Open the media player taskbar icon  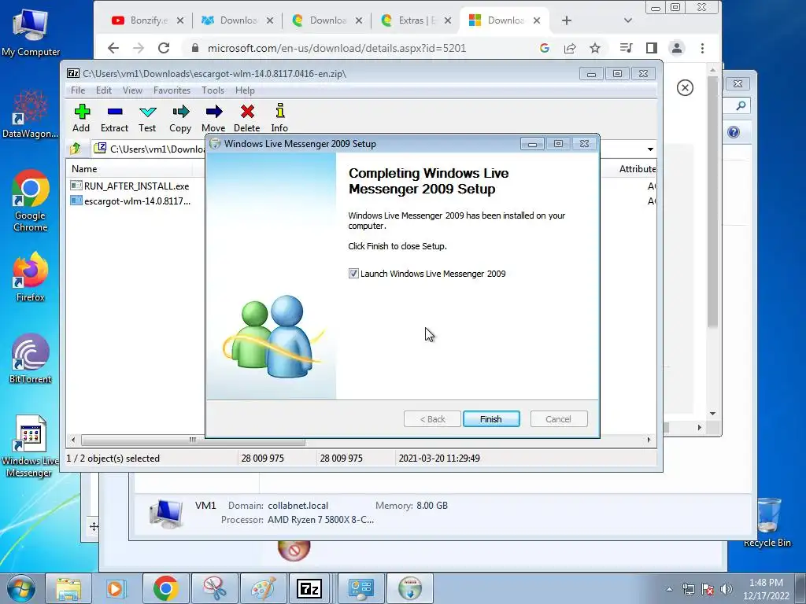coord(115,588)
